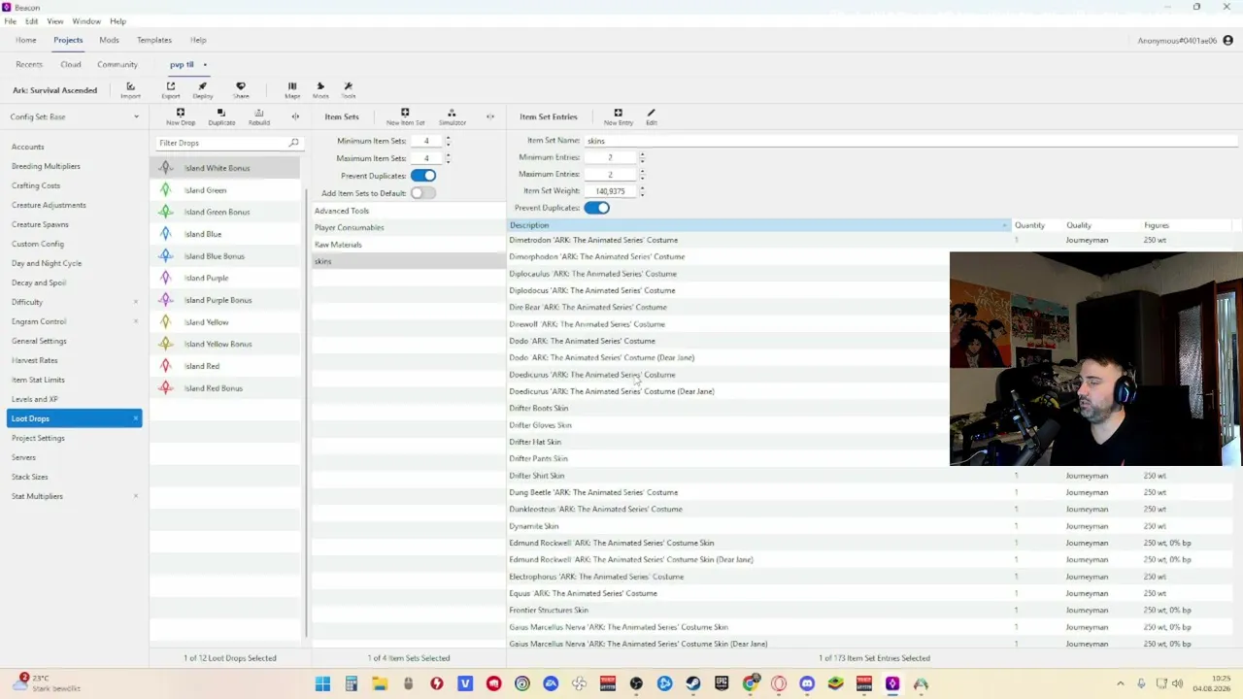Select the Island Red Bonus loot drop
This screenshot has width=1243, height=699.
coord(225,388)
